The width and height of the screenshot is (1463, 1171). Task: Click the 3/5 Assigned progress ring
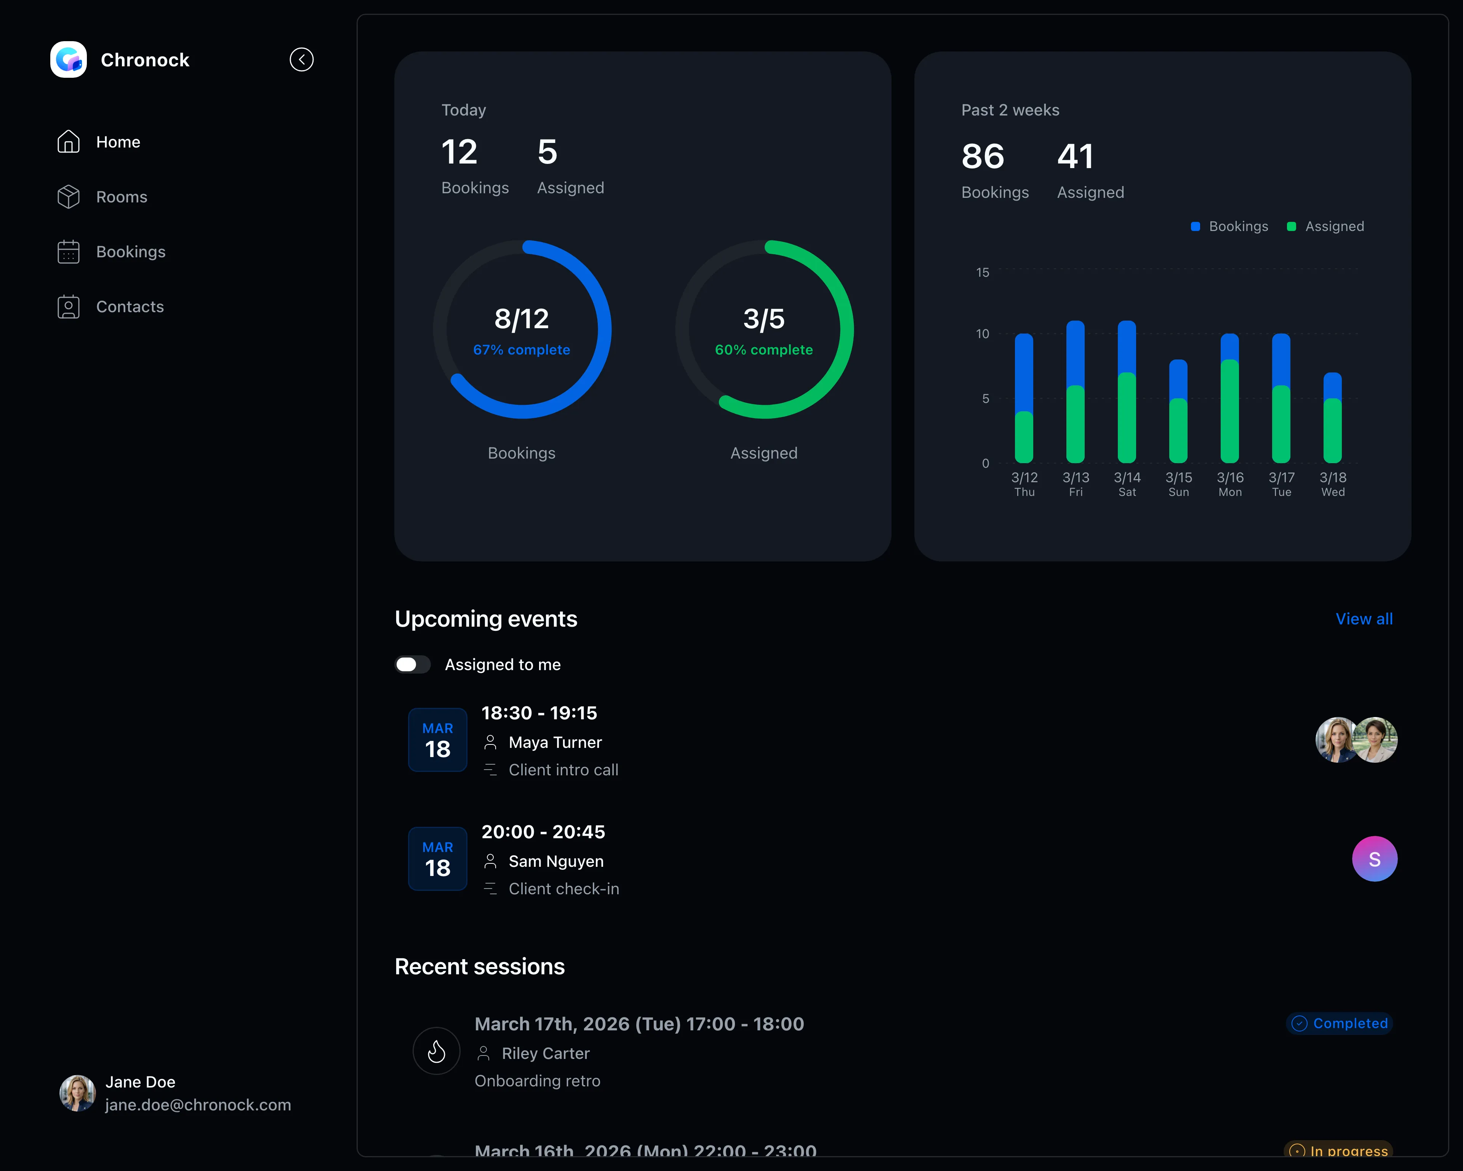(764, 329)
